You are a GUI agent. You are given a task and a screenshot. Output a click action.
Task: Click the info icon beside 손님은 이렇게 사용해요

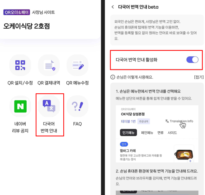113,77
